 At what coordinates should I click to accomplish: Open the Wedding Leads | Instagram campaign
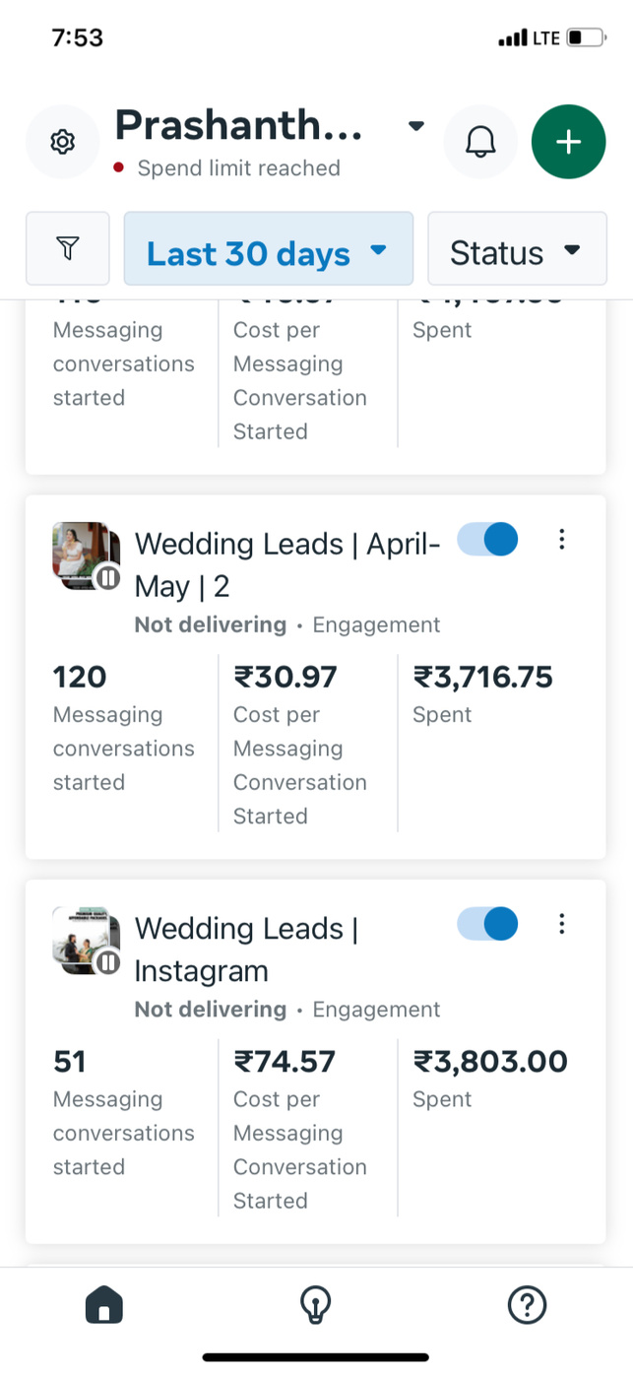tap(246, 949)
